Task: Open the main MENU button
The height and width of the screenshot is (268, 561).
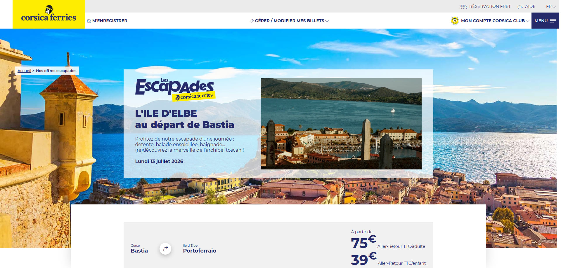Action: [x=545, y=21]
